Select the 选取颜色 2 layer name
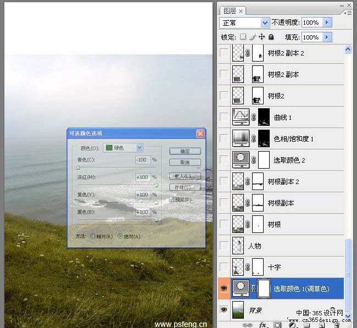357x328 pixels. point(289,160)
